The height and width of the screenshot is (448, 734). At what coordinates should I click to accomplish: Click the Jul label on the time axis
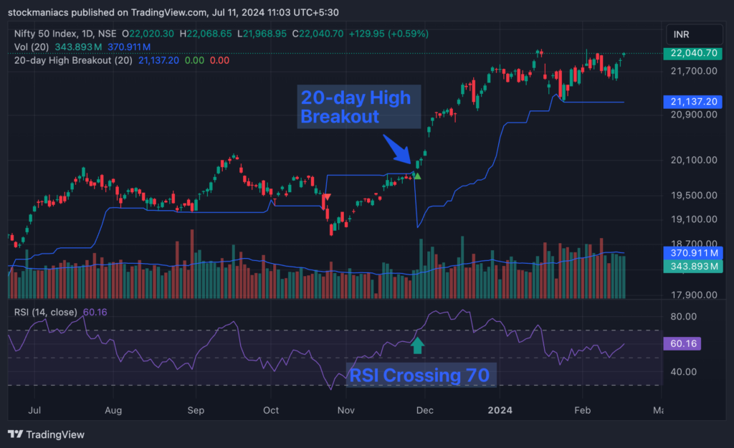click(34, 411)
